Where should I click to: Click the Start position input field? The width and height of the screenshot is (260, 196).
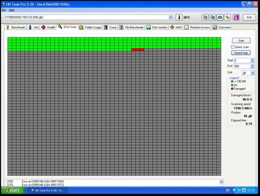242,60
